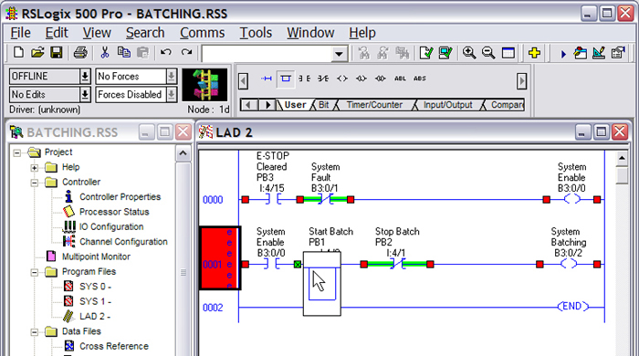Insert an examine-if-open contact instruction

pyautogui.click(x=323, y=79)
